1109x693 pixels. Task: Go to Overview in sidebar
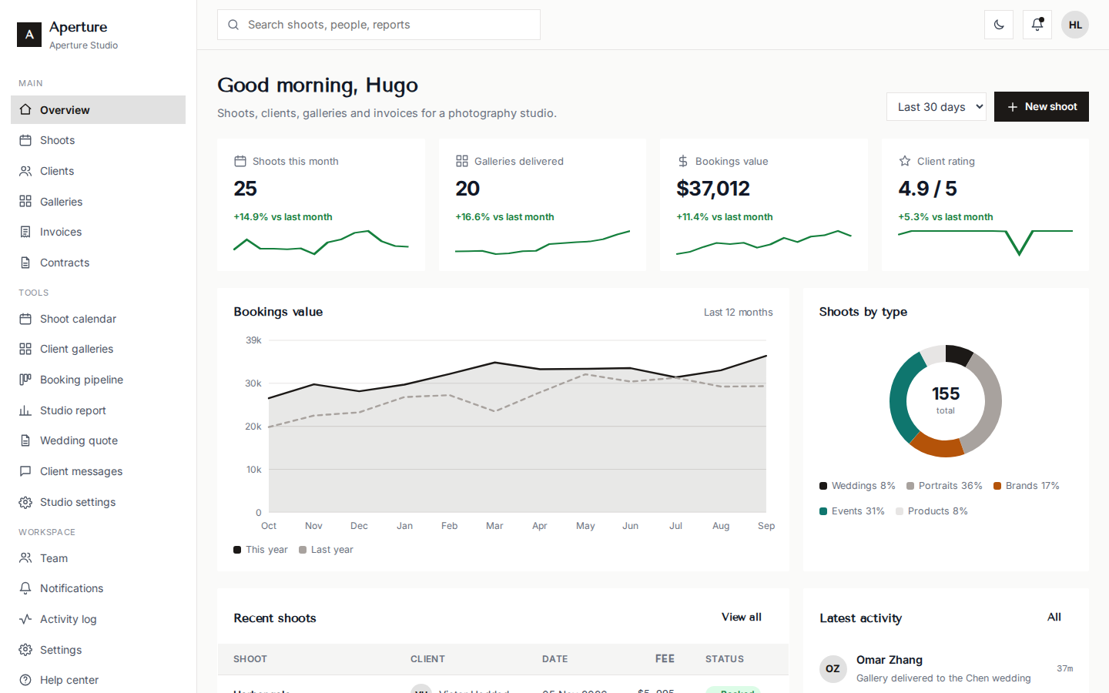pyautogui.click(x=98, y=110)
